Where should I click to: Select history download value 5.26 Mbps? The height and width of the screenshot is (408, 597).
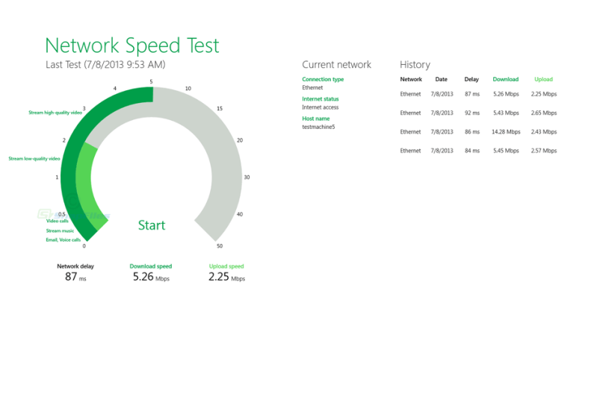click(x=506, y=94)
